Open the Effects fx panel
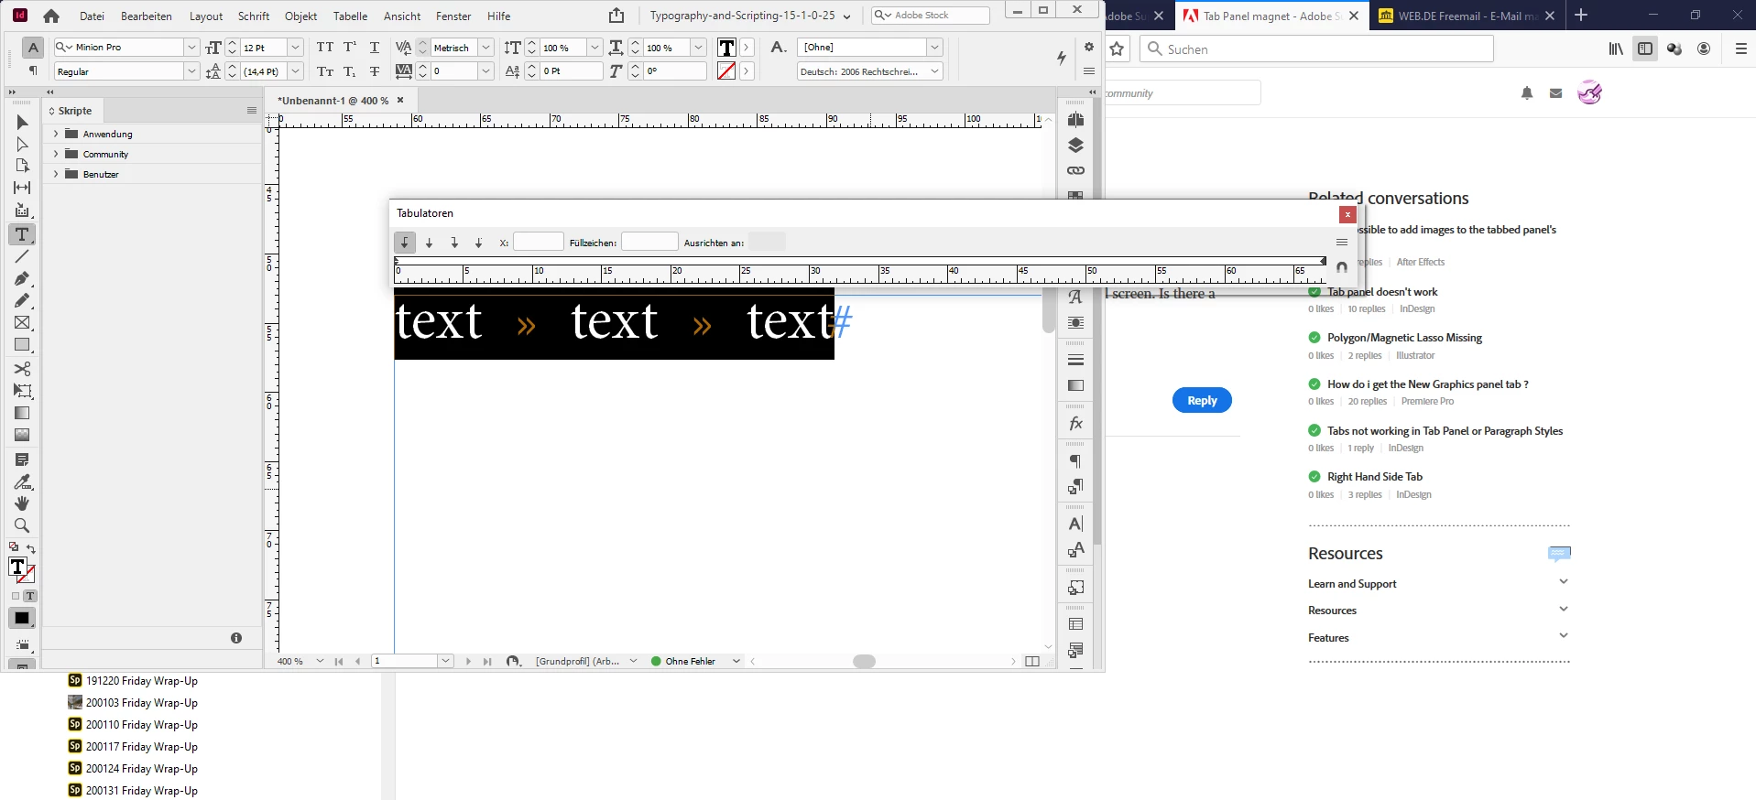Image resolution: width=1756 pixels, height=800 pixels. (x=1075, y=423)
